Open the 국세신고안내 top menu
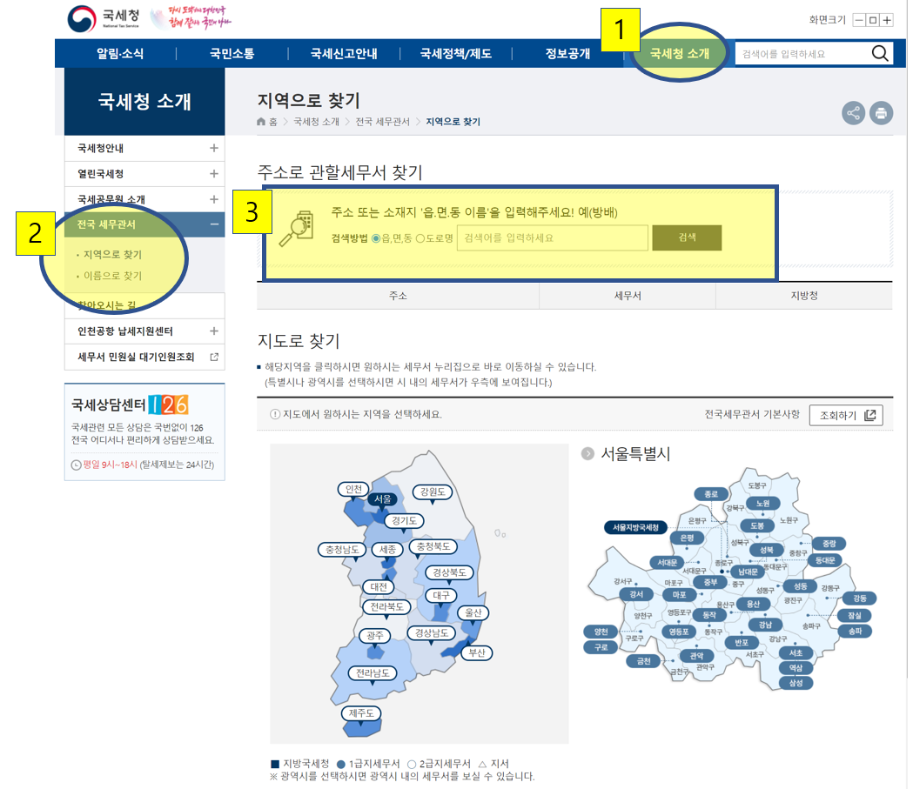This screenshot has width=913, height=789. pos(344,54)
